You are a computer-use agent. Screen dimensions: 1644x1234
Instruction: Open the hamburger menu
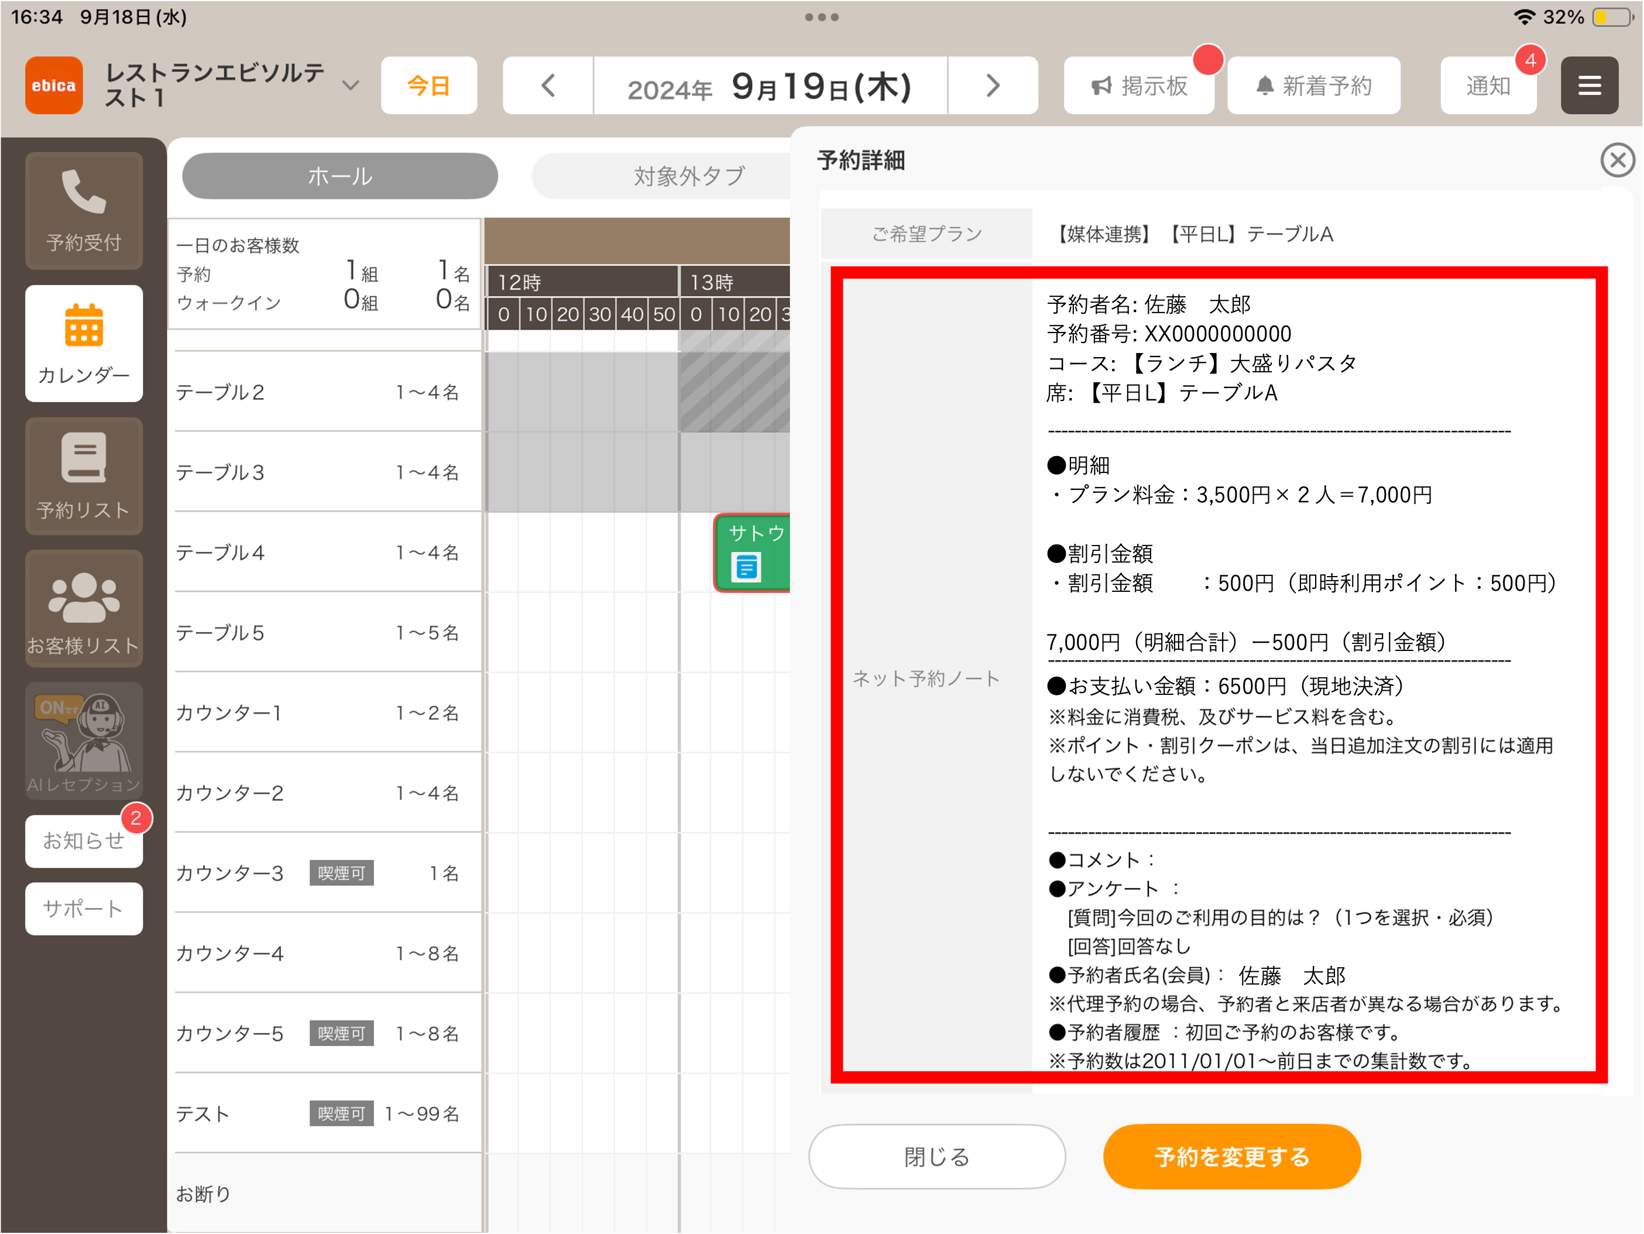(1589, 85)
